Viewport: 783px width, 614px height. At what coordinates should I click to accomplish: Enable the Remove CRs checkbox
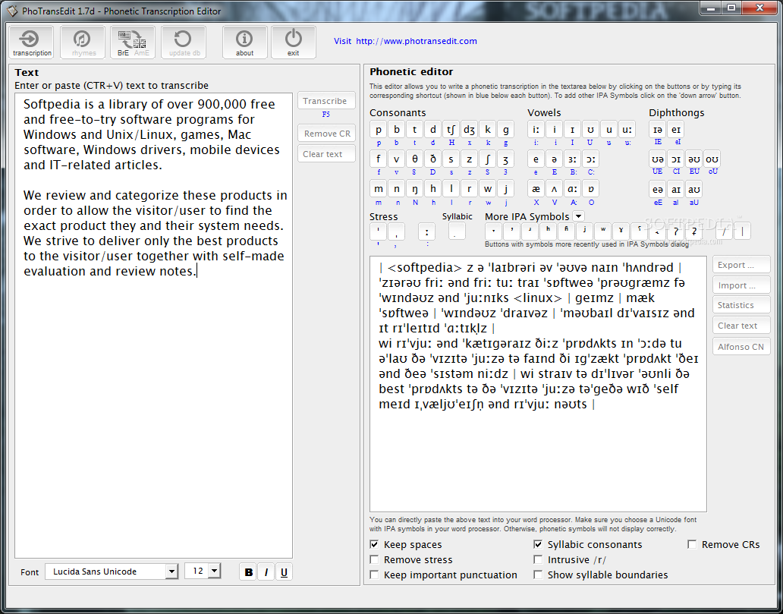(x=692, y=545)
